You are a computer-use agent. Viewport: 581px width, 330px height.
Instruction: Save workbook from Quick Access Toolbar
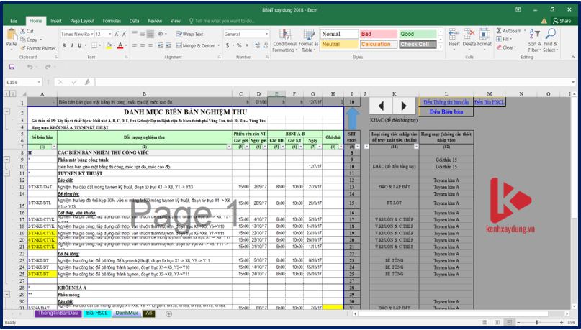(12, 67)
